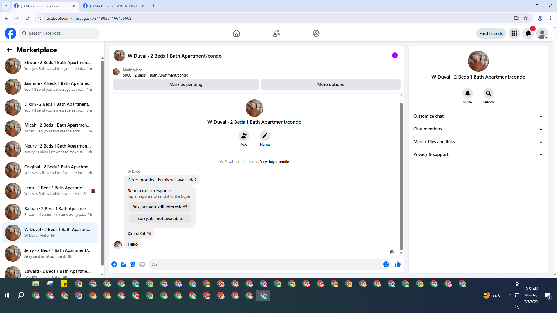Click the purple conversation information icon
This screenshot has height=313, width=557.
tap(395, 55)
